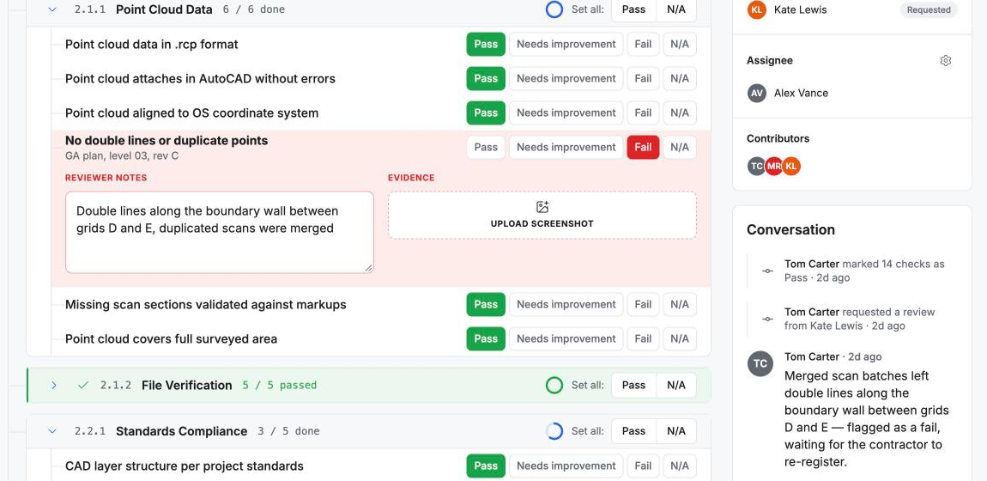Collapse 2.2.1 Standards Compliance section
987x481 pixels.
click(x=52, y=431)
